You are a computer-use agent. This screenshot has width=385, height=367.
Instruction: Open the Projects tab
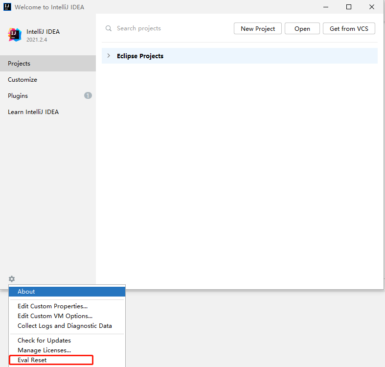click(x=48, y=64)
